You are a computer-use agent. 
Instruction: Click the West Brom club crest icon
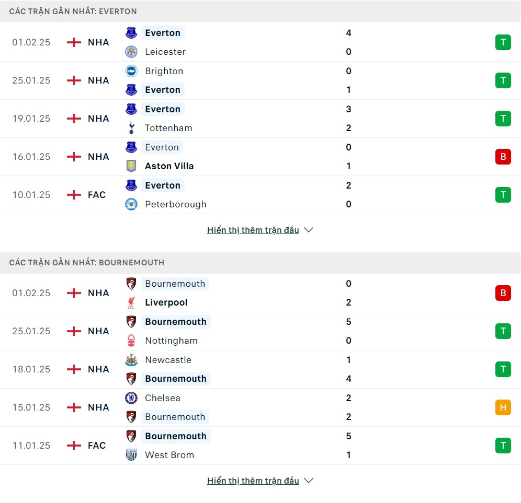tap(131, 455)
